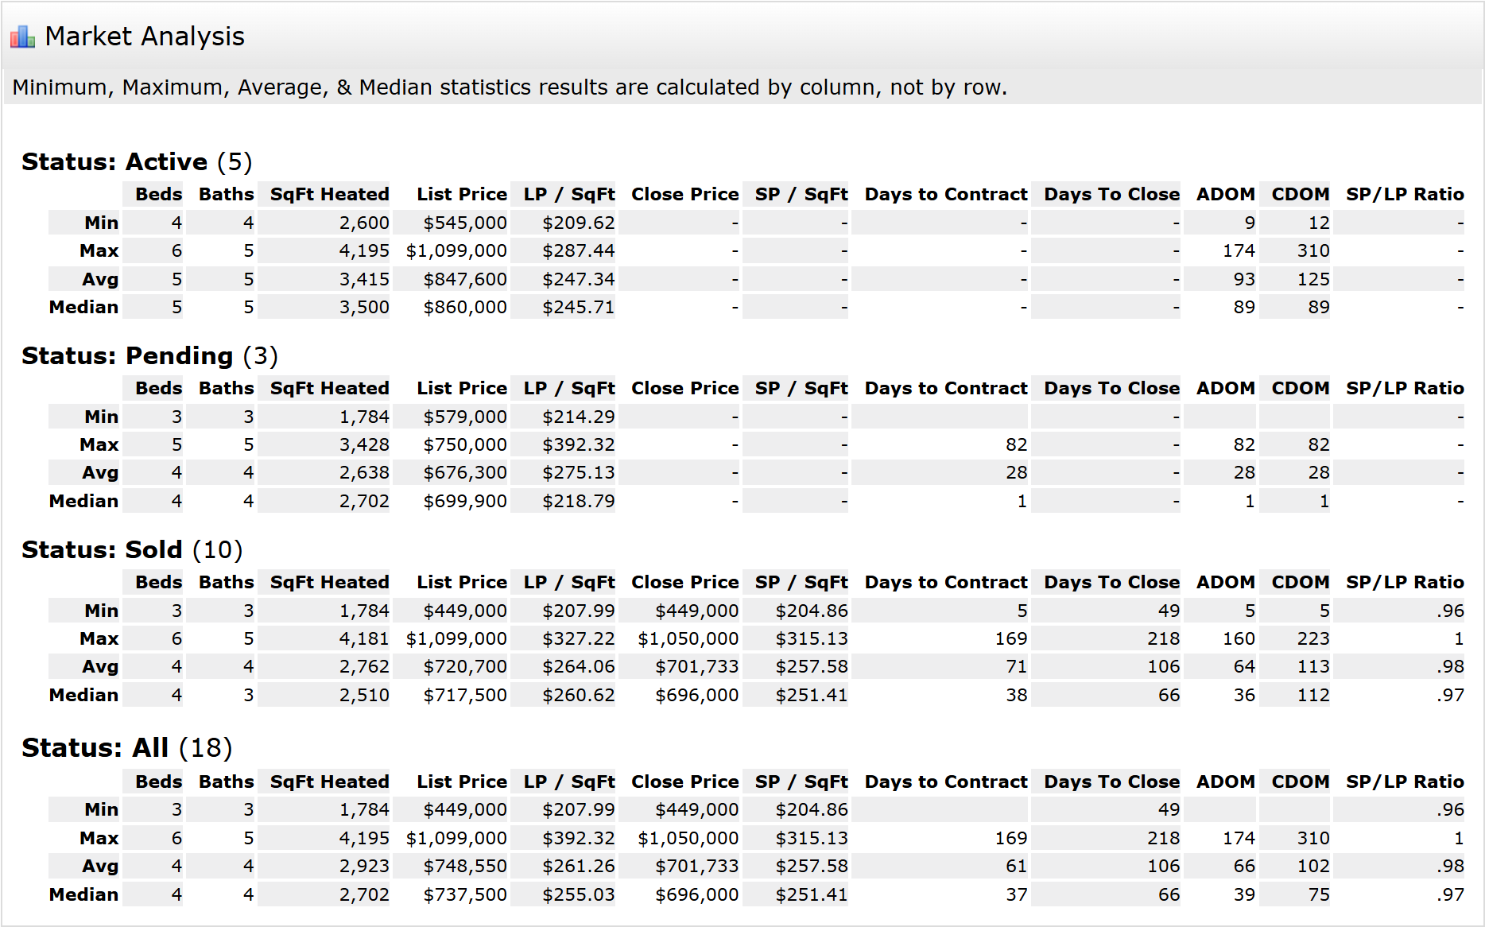
Task: Click Sold Max Days To Close 218
Action: pos(1163,638)
